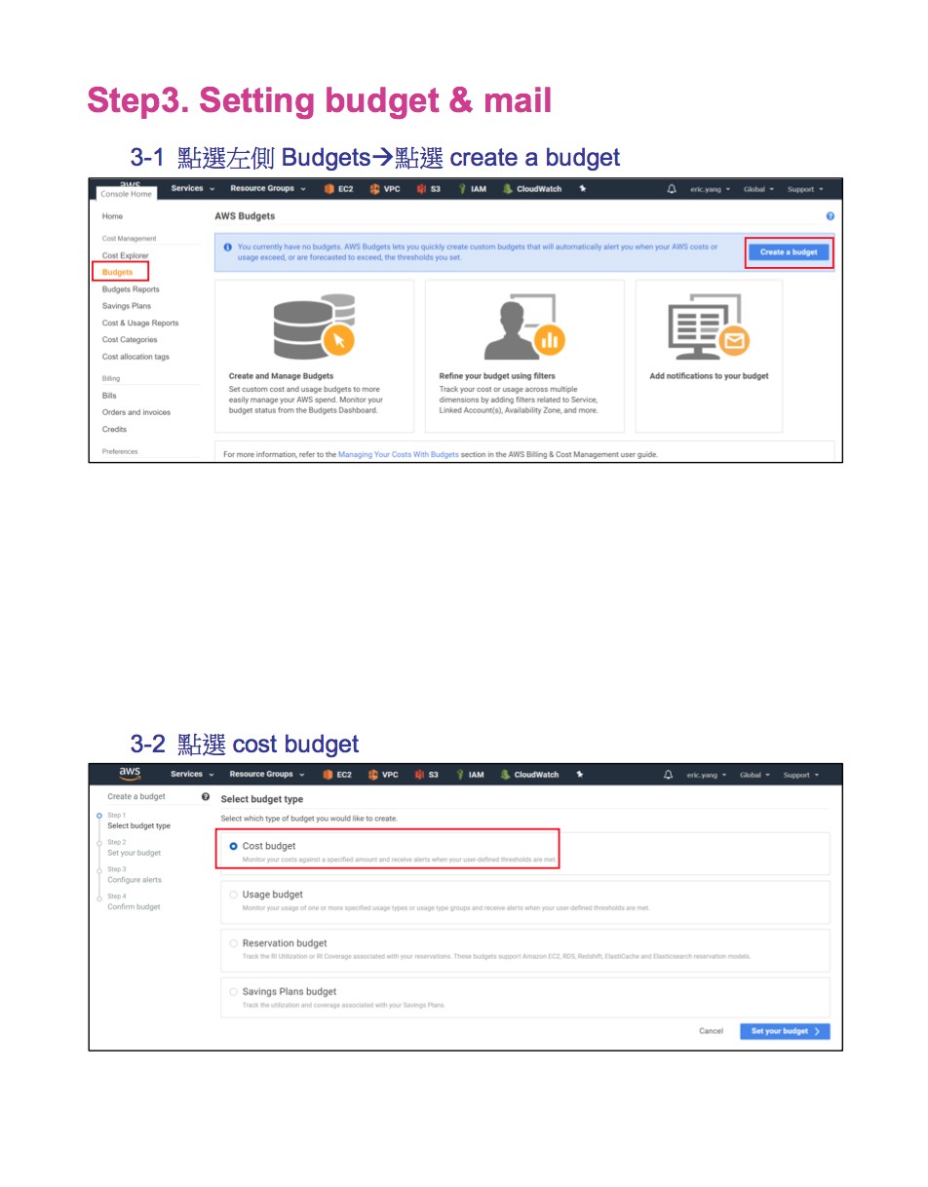This screenshot has width=928, height=1187.
Task: Select the Usage budget radio button
Action: click(233, 895)
